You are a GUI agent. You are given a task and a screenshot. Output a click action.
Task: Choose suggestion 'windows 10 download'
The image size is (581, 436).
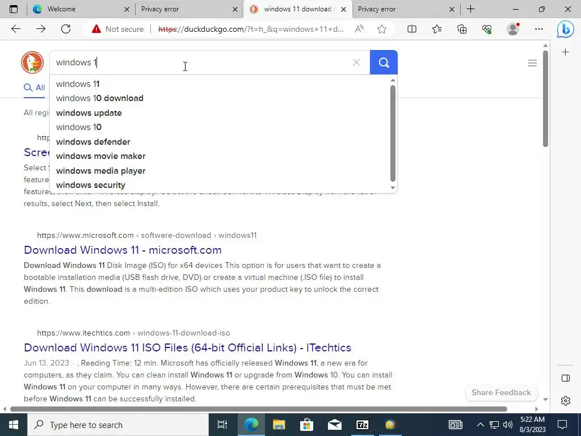(221, 98)
